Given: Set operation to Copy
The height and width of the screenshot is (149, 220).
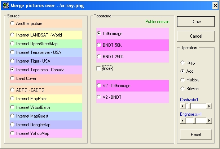Looking at the screenshot, I should pos(188,63).
